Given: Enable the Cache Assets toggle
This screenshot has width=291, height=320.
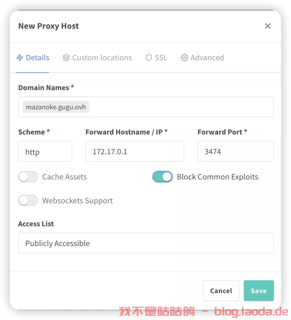Looking at the screenshot, I should tap(28, 177).
